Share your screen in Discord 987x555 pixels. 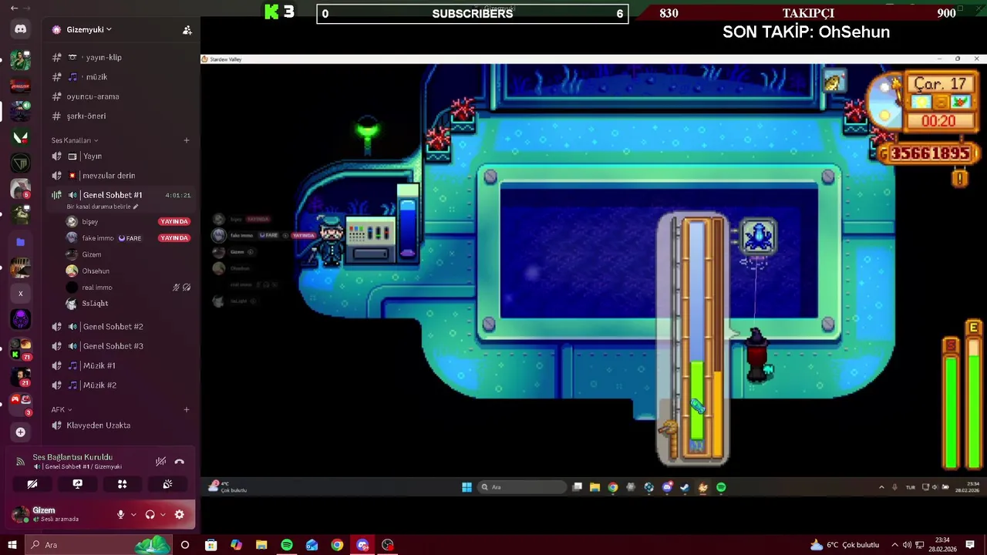click(77, 484)
